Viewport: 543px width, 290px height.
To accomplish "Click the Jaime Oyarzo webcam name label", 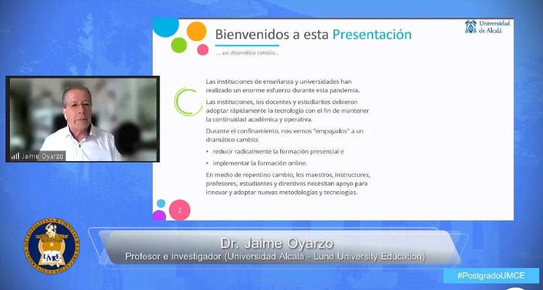I will (x=42, y=156).
